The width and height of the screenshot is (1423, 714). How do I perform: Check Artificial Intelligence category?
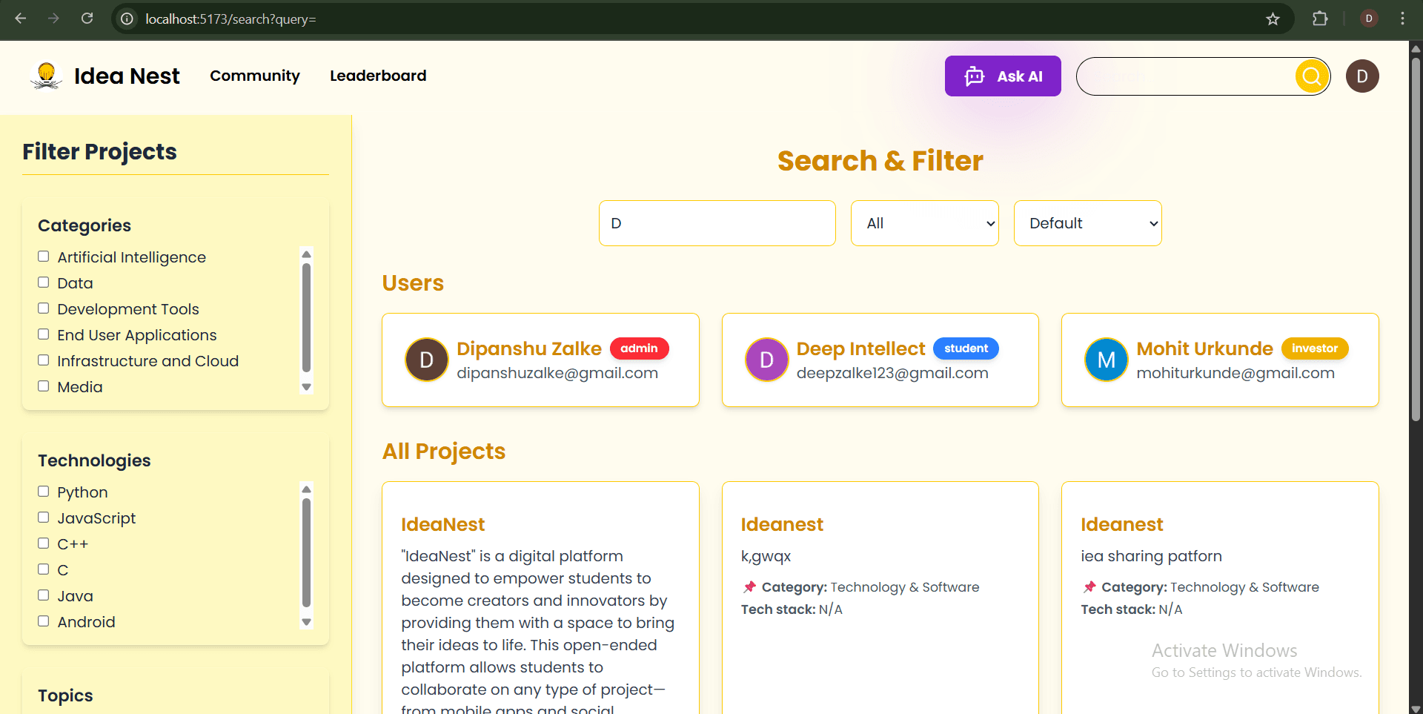(x=44, y=257)
